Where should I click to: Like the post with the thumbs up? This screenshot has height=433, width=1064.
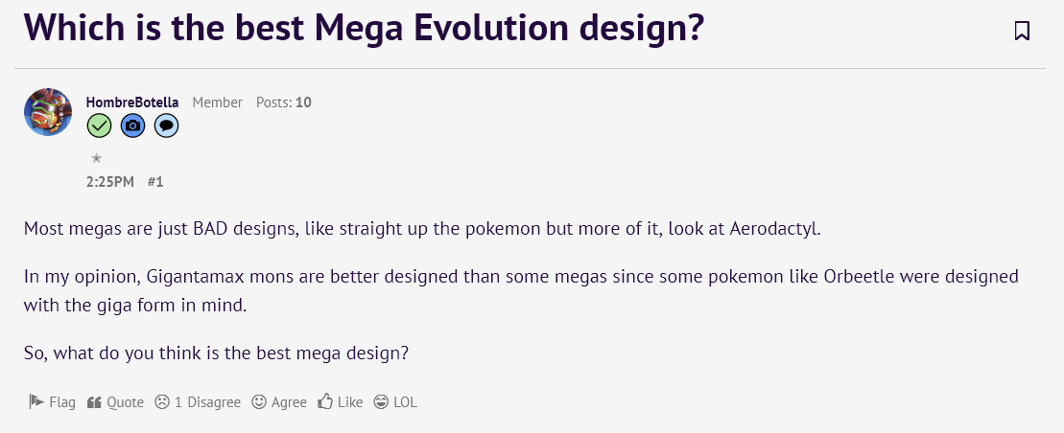[341, 402]
